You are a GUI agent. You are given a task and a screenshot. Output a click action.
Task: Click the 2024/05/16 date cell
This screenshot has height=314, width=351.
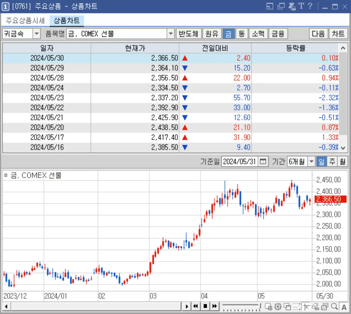tap(47, 148)
